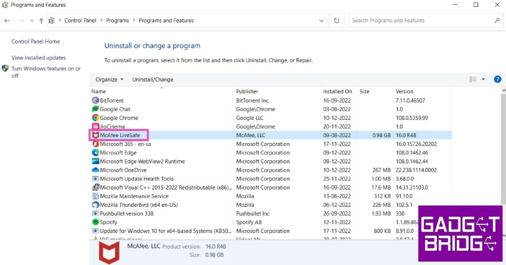Click the Update for Windows 10 icon
The height and width of the screenshot is (265, 506).
click(x=95, y=231)
